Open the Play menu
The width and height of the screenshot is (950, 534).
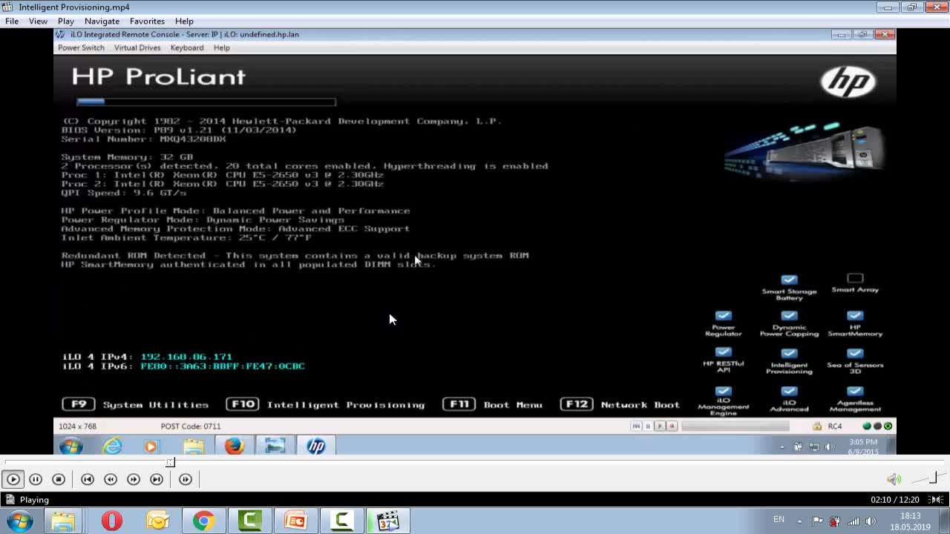pos(65,22)
